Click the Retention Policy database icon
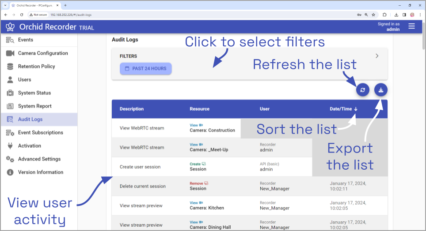Image resolution: width=426 pixels, height=231 pixels. pyautogui.click(x=10, y=67)
